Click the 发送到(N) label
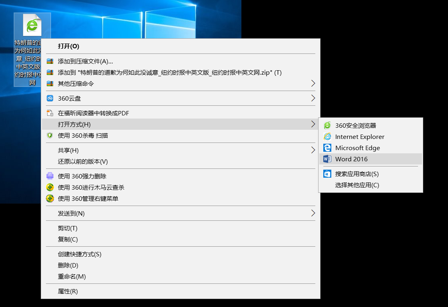 coord(71,214)
